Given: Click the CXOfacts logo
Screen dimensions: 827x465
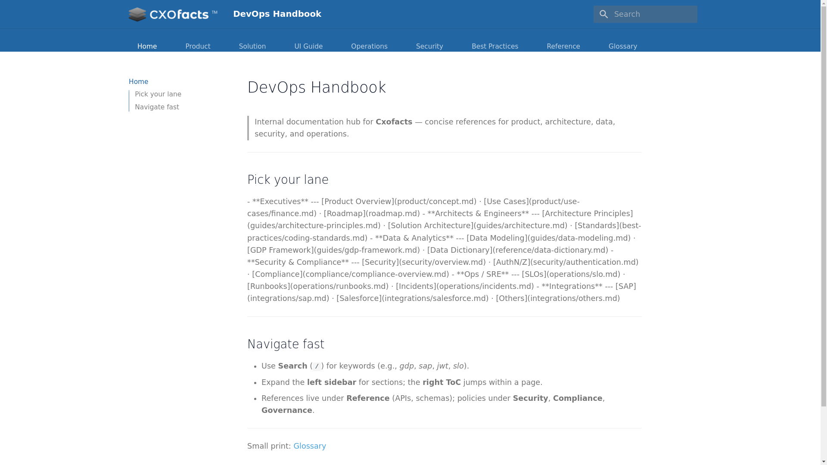Looking at the screenshot, I should point(173,14).
